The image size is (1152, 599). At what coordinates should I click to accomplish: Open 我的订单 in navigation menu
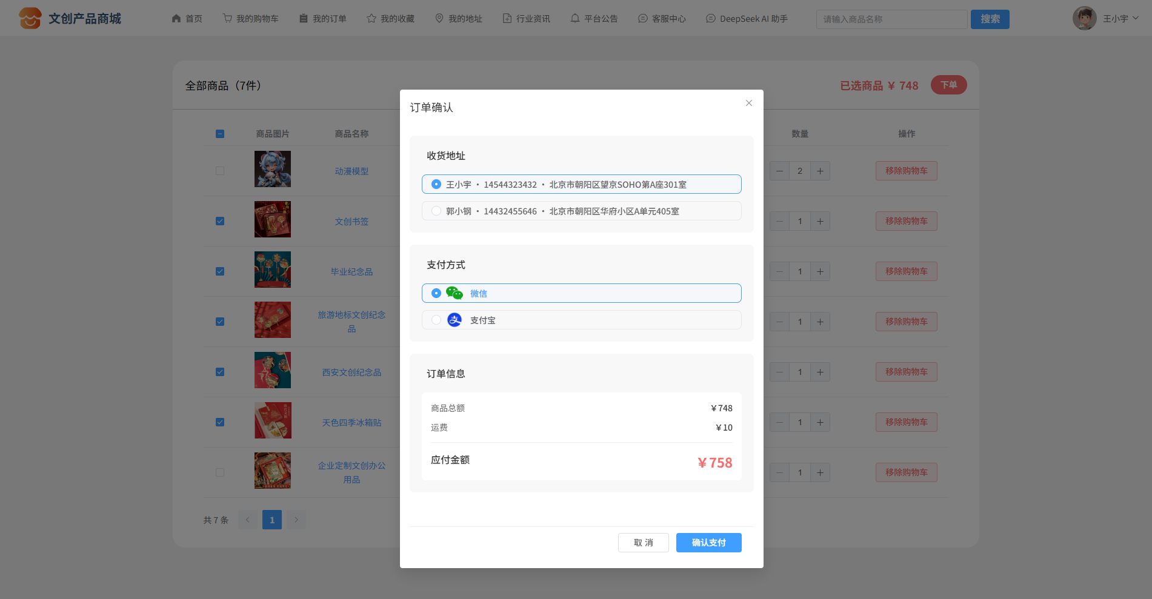[323, 19]
